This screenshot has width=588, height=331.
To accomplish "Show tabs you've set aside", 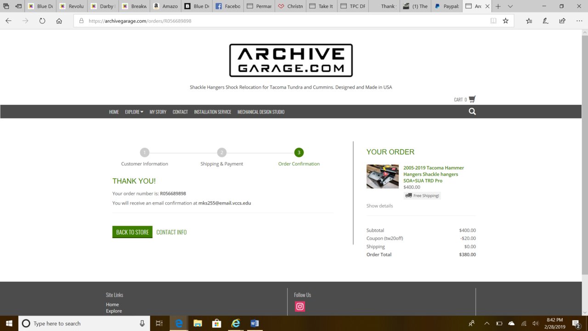I will (6, 6).
